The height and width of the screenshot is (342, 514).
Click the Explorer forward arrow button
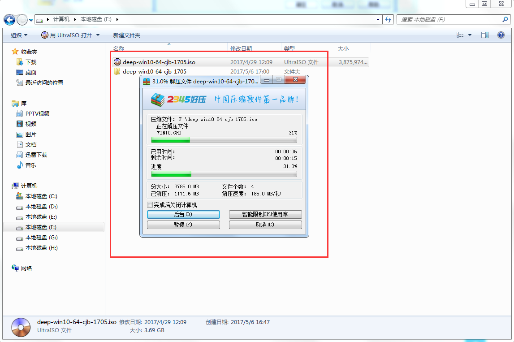(x=22, y=20)
